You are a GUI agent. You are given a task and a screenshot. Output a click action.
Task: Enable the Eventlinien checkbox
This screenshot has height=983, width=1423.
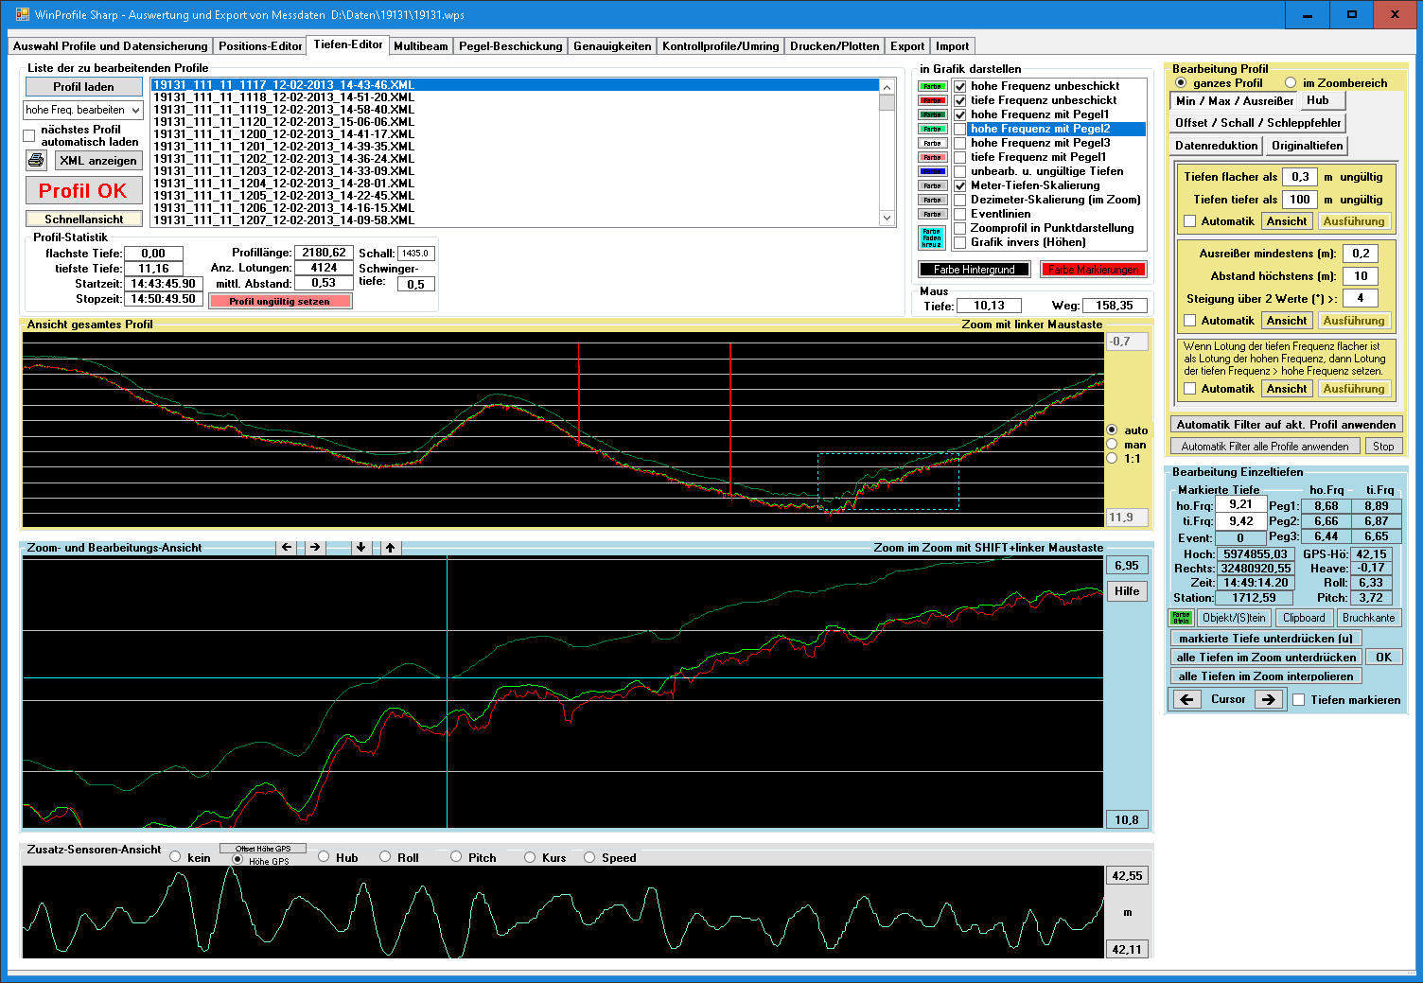[x=960, y=214]
